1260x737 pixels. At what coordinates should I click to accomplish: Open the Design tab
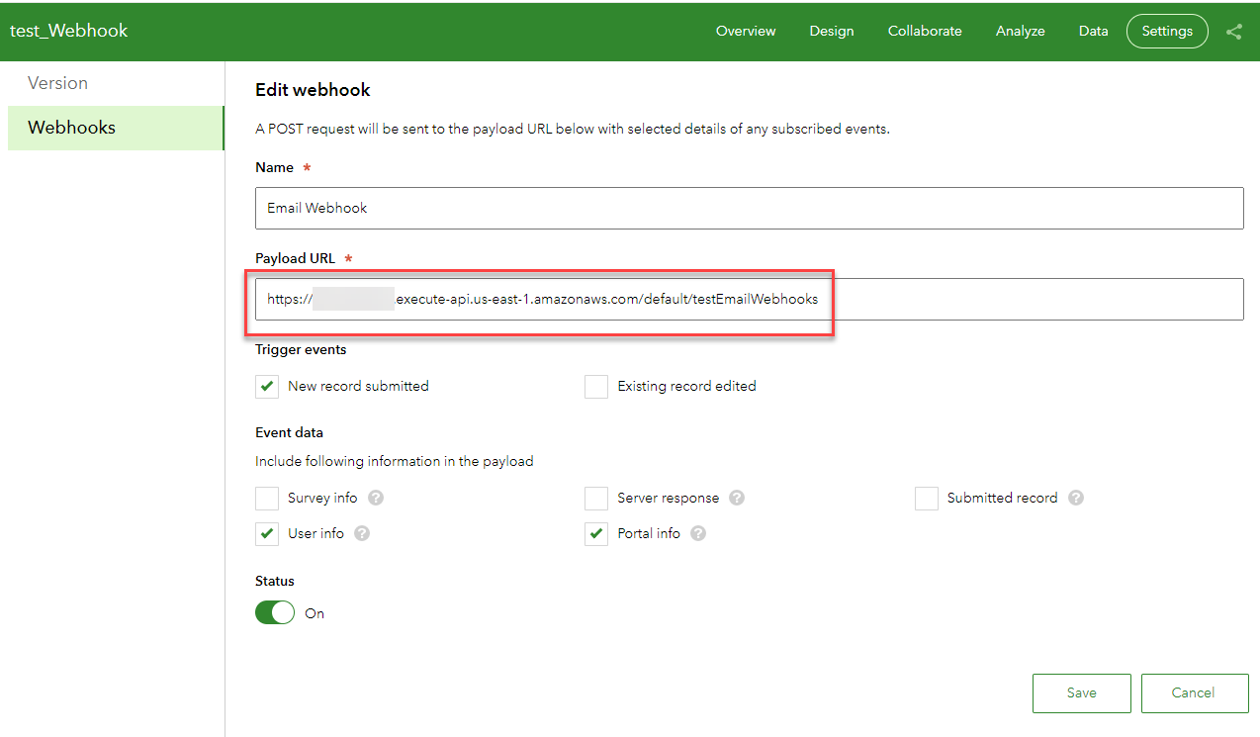832,31
